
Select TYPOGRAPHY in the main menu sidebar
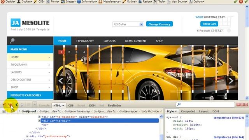click(30, 65)
